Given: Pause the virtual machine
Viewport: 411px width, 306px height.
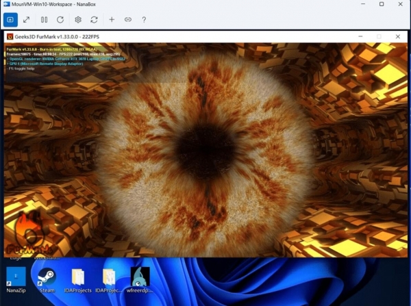Looking at the screenshot, I should (x=44, y=20).
